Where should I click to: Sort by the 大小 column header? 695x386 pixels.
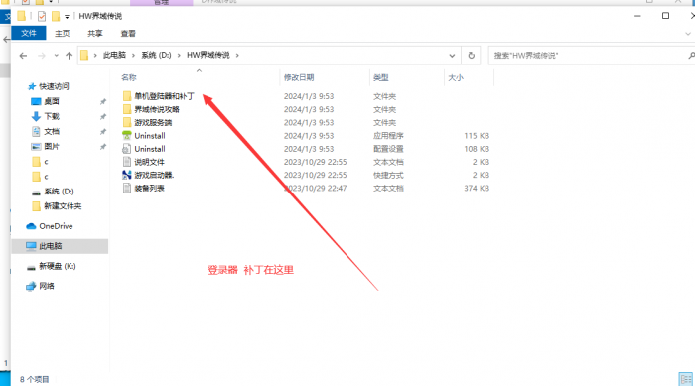(456, 77)
